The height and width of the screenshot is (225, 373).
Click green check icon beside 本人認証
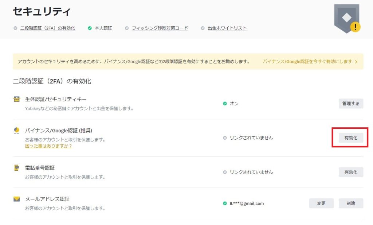(90, 28)
